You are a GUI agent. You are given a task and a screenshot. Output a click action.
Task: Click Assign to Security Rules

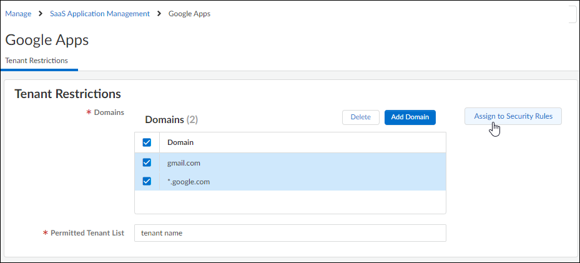[513, 116]
